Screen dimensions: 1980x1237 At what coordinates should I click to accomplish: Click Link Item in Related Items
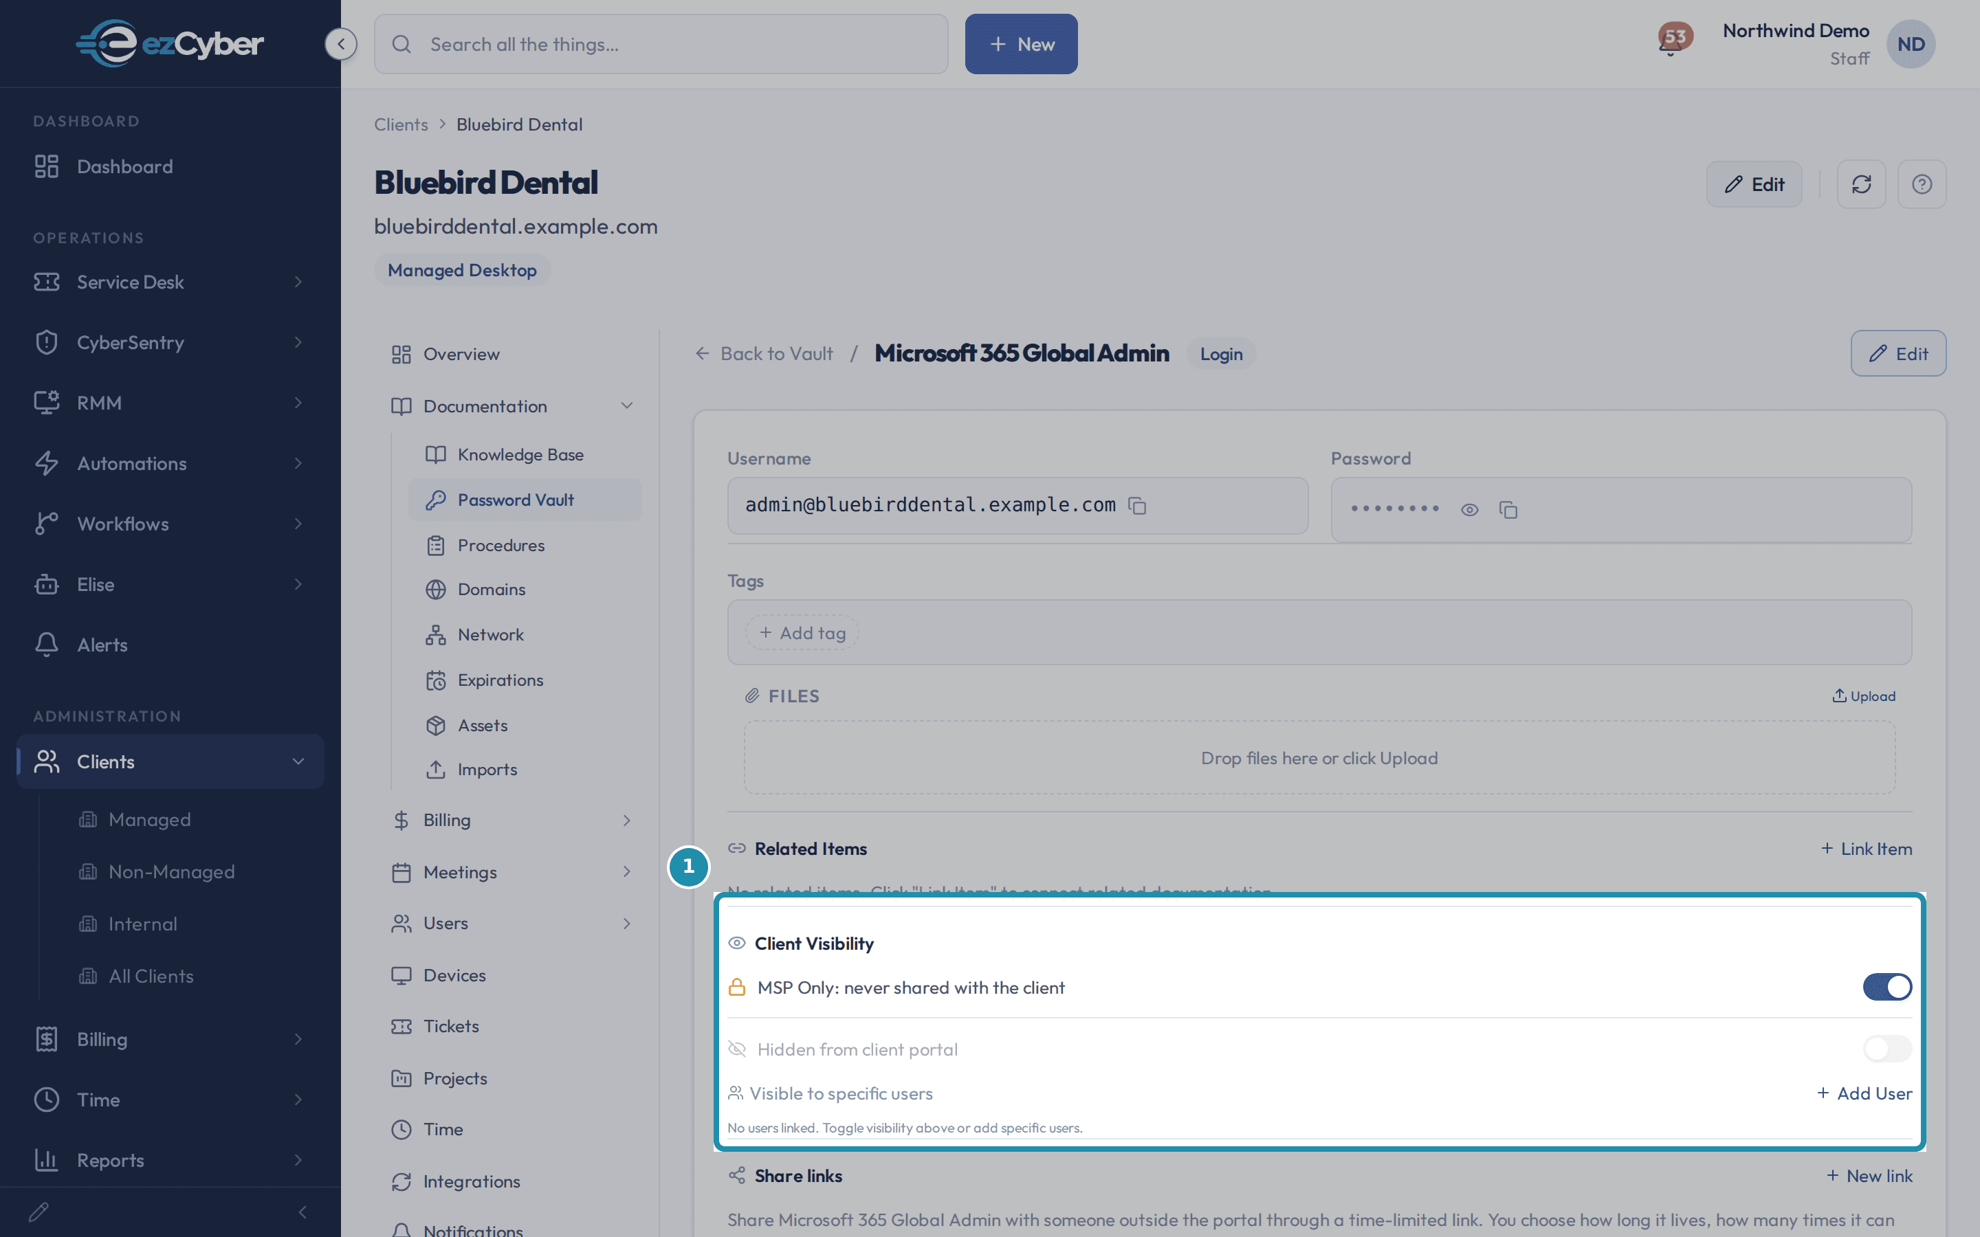coord(1867,849)
